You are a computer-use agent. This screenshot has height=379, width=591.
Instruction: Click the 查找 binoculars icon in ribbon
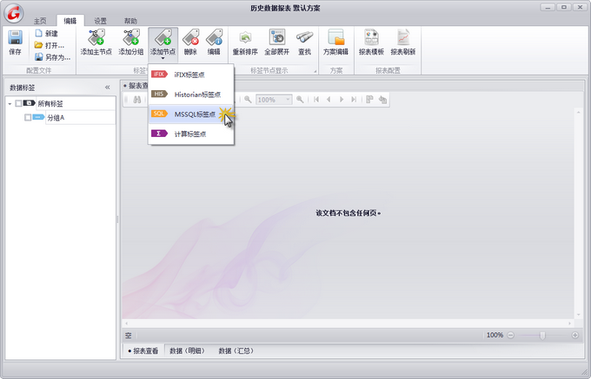coord(304,37)
